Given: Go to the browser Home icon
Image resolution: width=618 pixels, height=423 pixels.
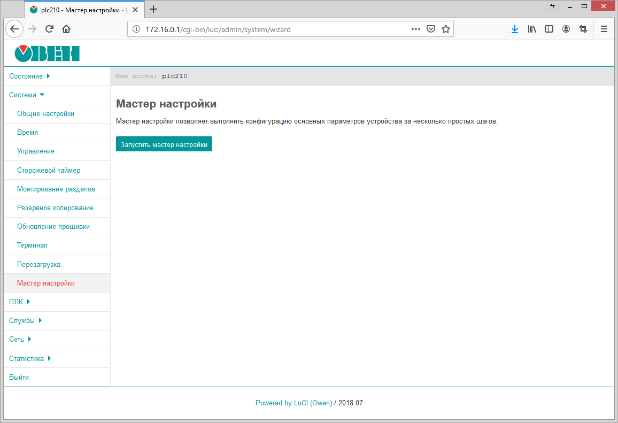Looking at the screenshot, I should [x=66, y=29].
